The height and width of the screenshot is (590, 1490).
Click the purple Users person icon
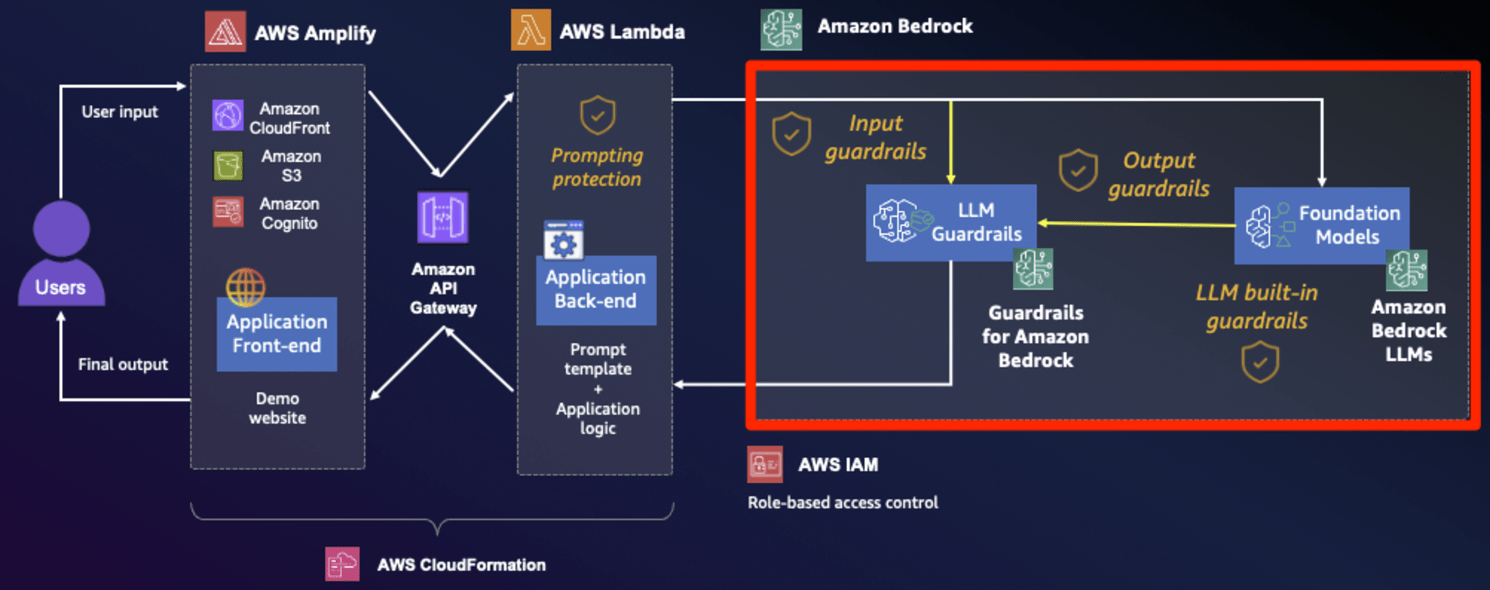point(61,253)
